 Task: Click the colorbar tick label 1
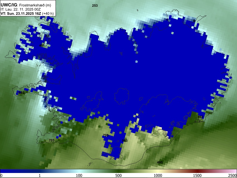40,175
